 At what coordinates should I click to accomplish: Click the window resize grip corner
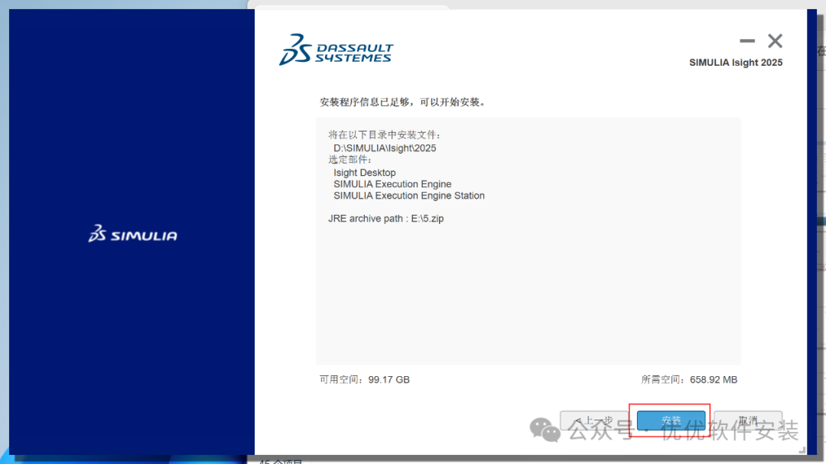[802, 452]
